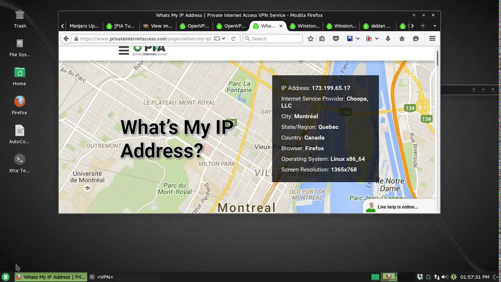Click the Firefox Search input field

click(273, 39)
